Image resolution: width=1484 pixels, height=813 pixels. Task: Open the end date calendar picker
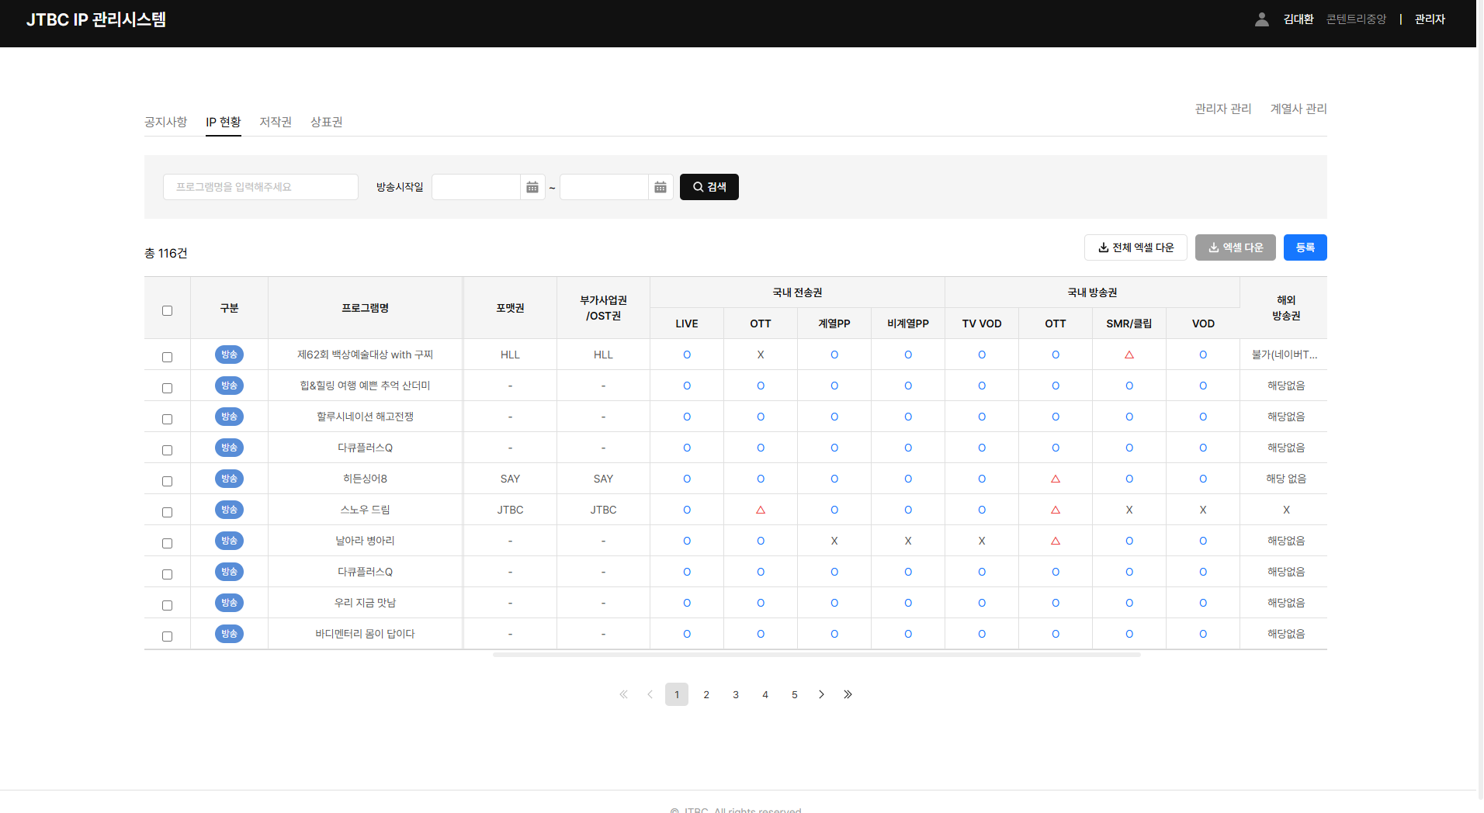point(661,187)
